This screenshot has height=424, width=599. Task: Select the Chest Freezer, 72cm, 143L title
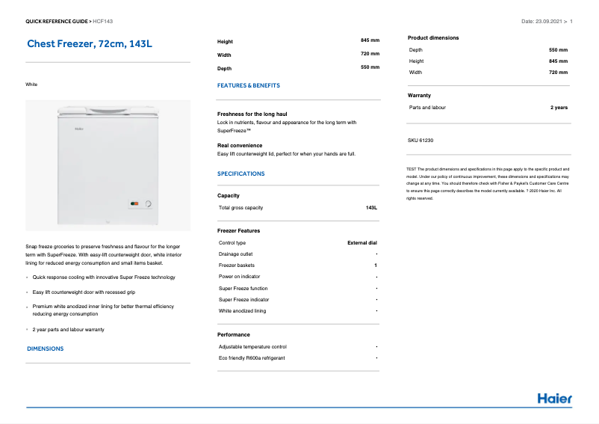(90, 44)
